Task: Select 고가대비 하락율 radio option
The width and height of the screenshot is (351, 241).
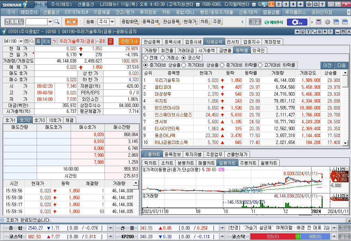Action: click(260, 65)
